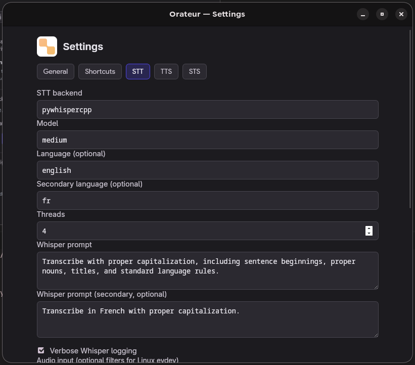This screenshot has height=365, width=415.
Task: Go to the TTS settings tab
Action: click(166, 71)
